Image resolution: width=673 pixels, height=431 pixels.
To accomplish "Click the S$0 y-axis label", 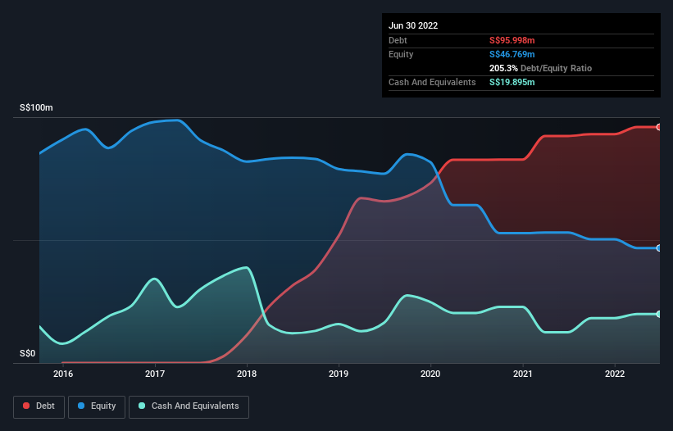I will [x=28, y=354].
